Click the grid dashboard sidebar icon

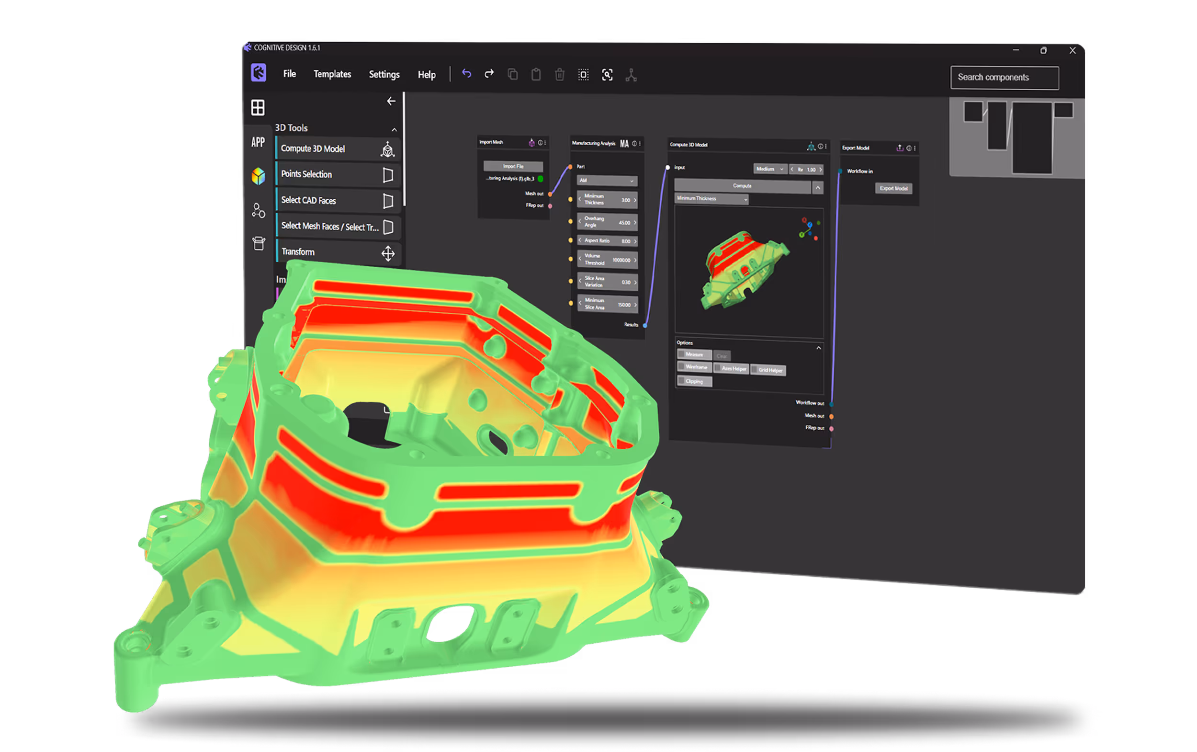coord(258,107)
